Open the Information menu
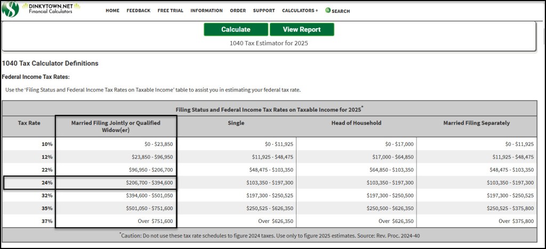 (206, 11)
